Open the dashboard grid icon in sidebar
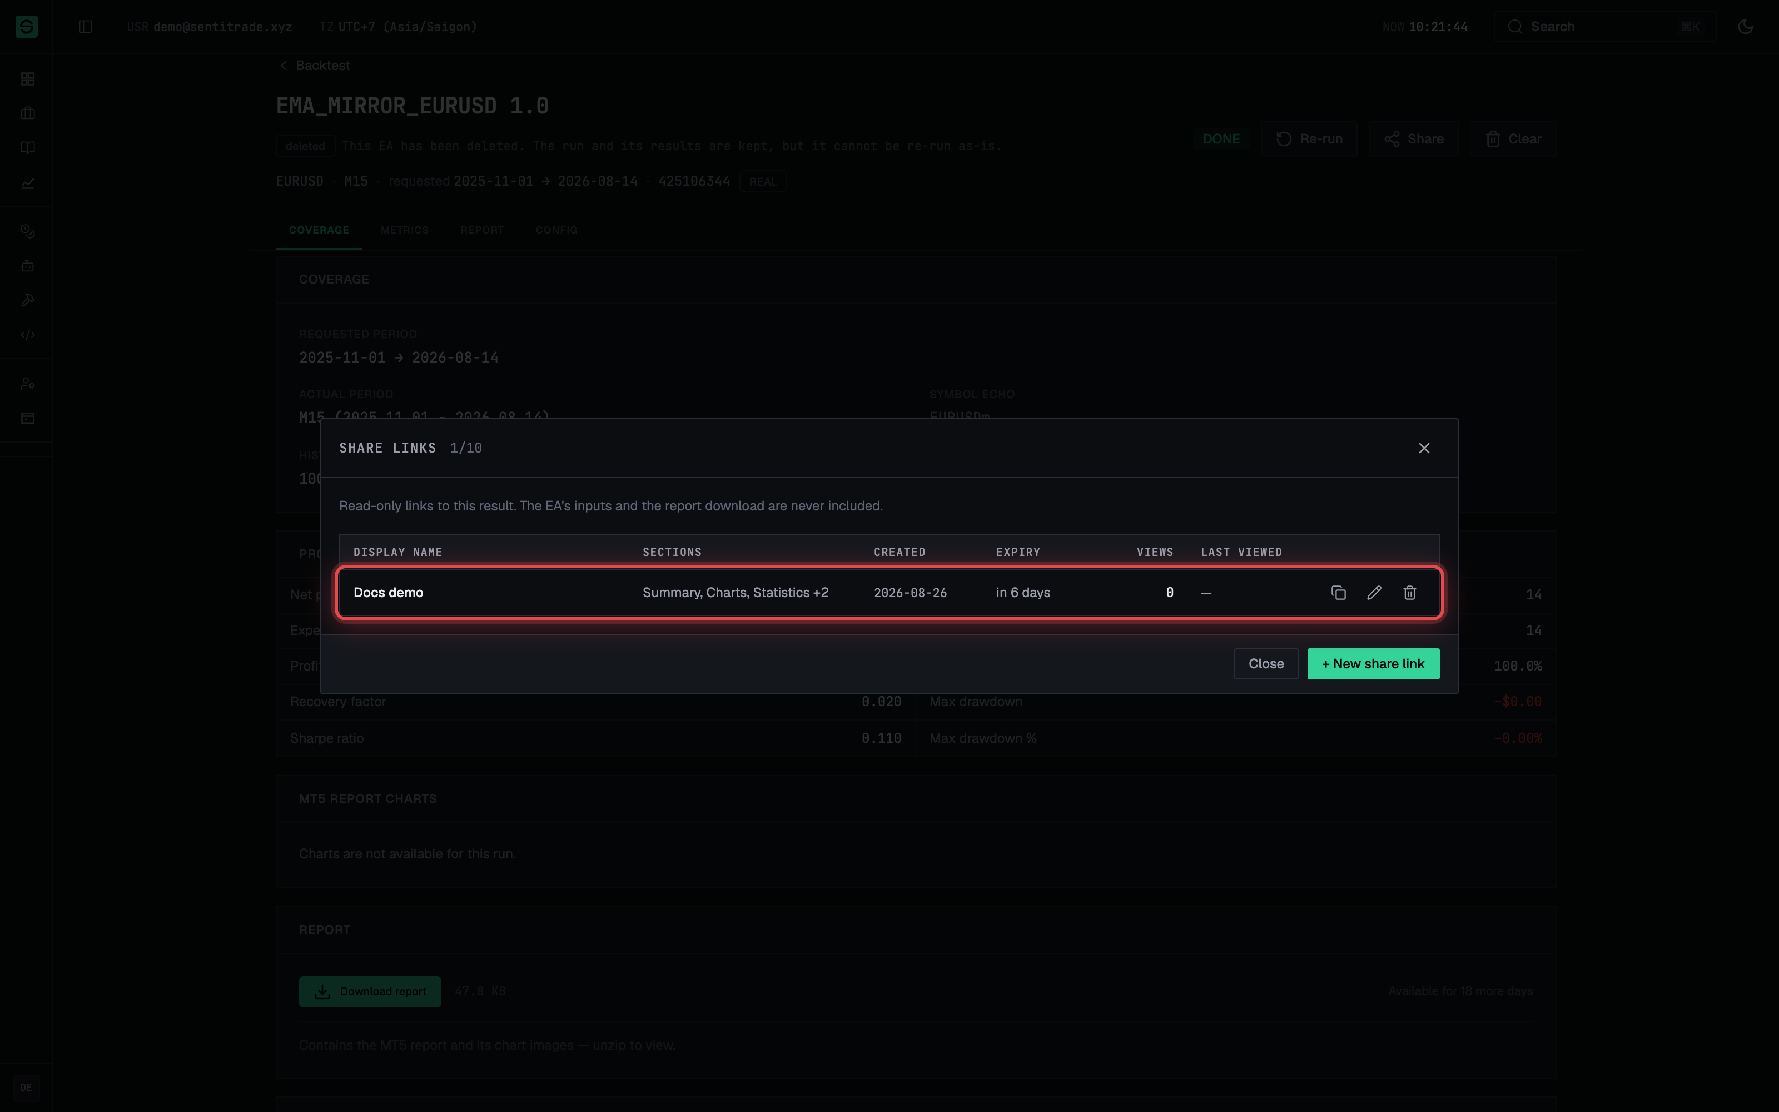Viewport: 1779px width, 1112px height. click(x=27, y=79)
